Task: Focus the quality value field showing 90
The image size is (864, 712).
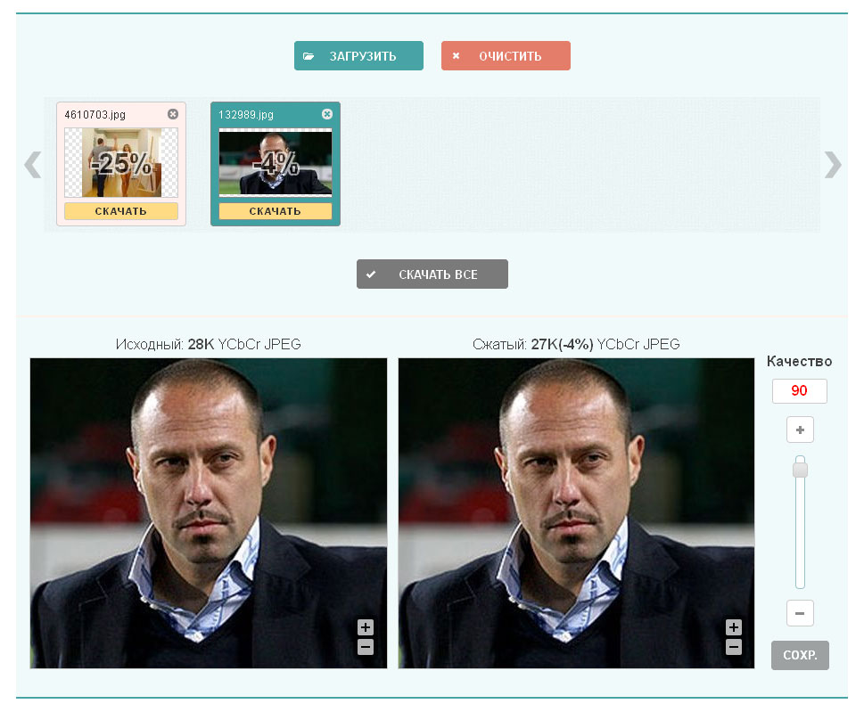Action: coord(800,391)
